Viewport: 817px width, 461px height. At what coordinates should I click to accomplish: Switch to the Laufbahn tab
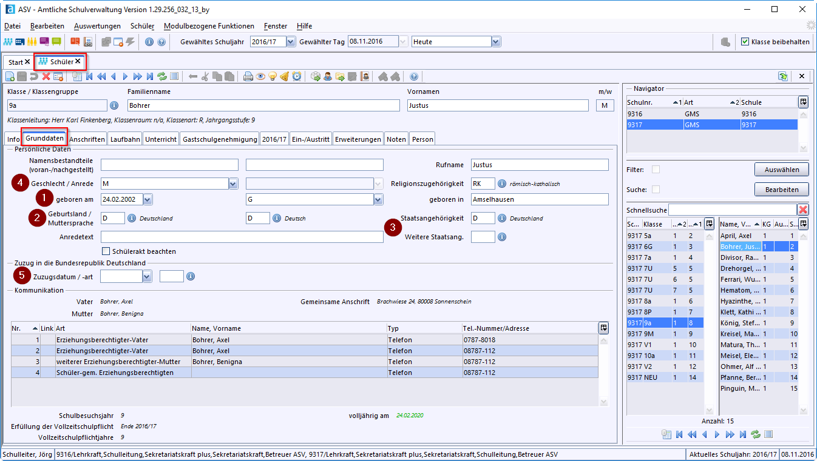pyautogui.click(x=125, y=139)
